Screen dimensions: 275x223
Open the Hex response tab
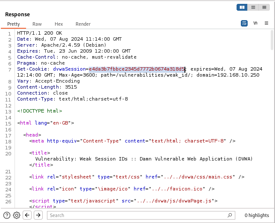[x=59, y=24]
